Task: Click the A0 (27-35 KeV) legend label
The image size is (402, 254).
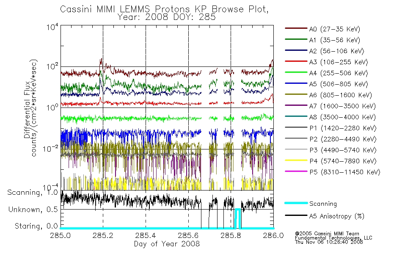Action: pyautogui.click(x=334, y=29)
